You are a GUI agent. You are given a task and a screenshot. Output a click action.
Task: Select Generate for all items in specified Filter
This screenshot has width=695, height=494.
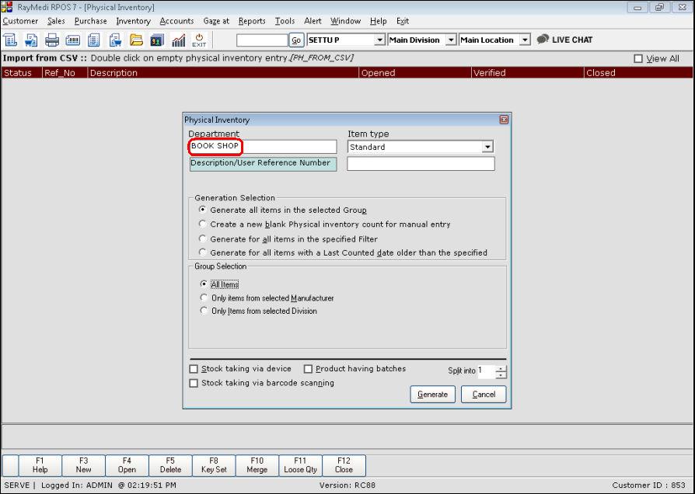click(203, 238)
